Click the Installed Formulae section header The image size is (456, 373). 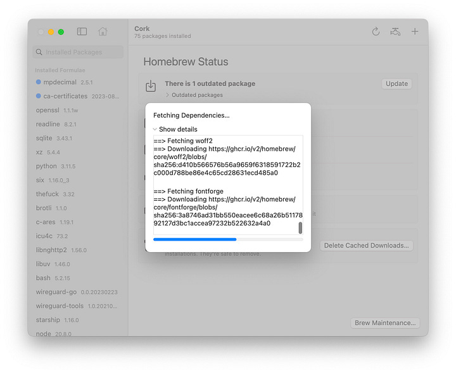click(60, 70)
